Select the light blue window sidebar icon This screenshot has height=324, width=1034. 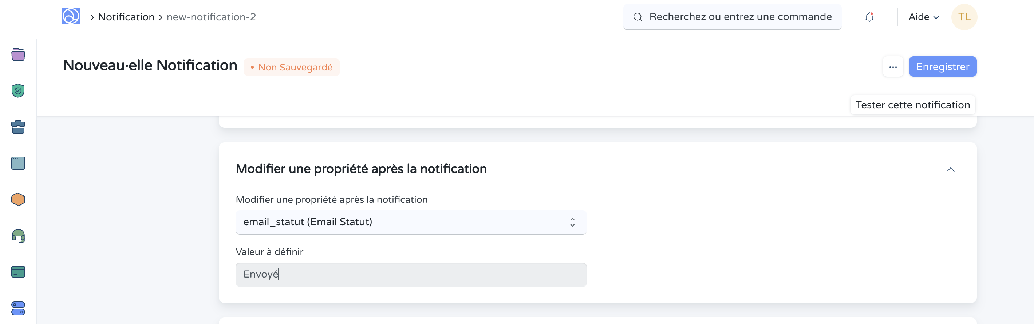(18, 163)
